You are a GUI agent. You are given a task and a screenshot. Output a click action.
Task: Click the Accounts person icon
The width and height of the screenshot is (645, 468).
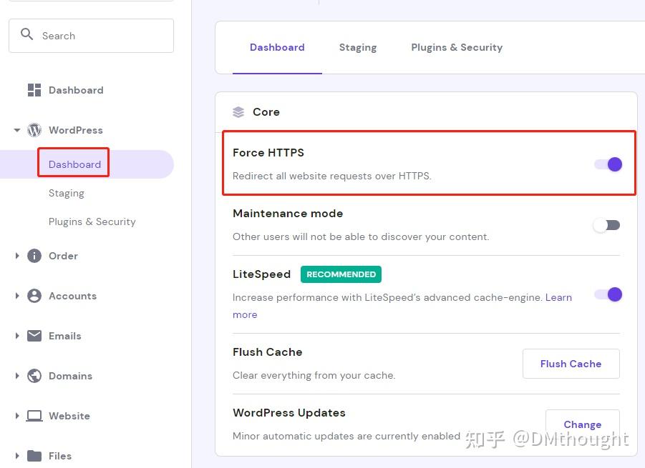pyautogui.click(x=34, y=296)
